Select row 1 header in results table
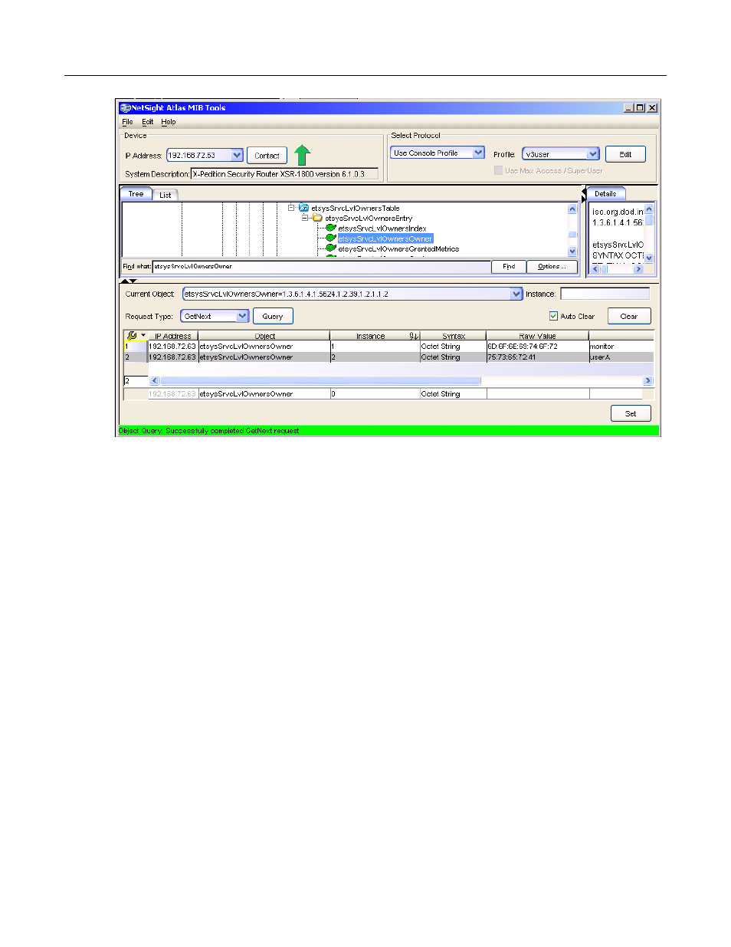 [x=135, y=347]
